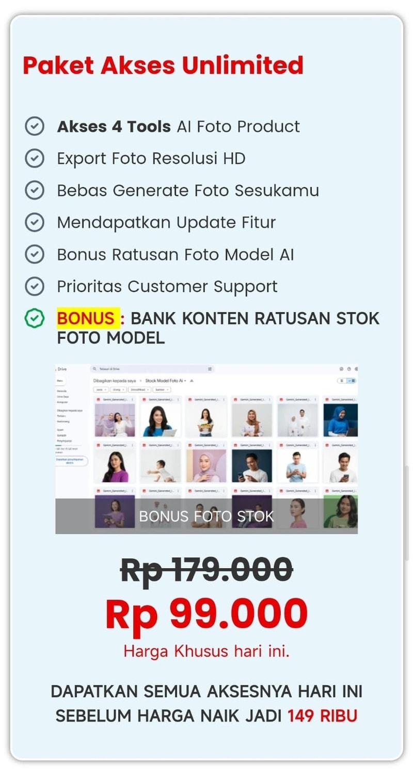Image resolution: width=413 pixels, height=779 pixels.
Task: Open the Dimodifikasi filter dropdown
Action: 139,389
